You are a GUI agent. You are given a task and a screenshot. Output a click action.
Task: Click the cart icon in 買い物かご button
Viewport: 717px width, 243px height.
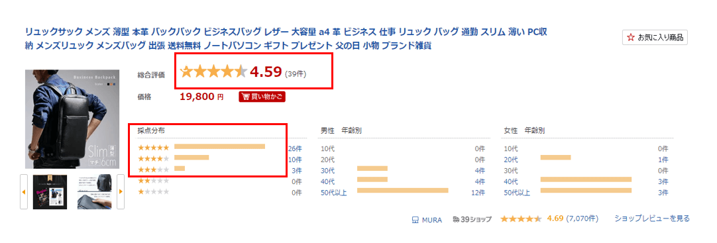[x=246, y=97]
